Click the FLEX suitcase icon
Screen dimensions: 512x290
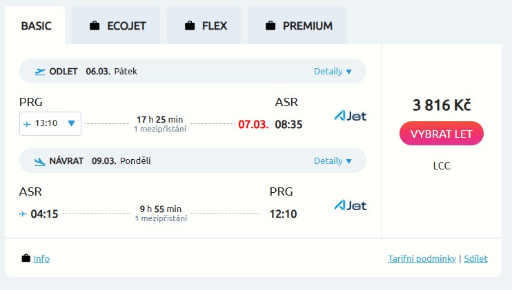coord(190,26)
